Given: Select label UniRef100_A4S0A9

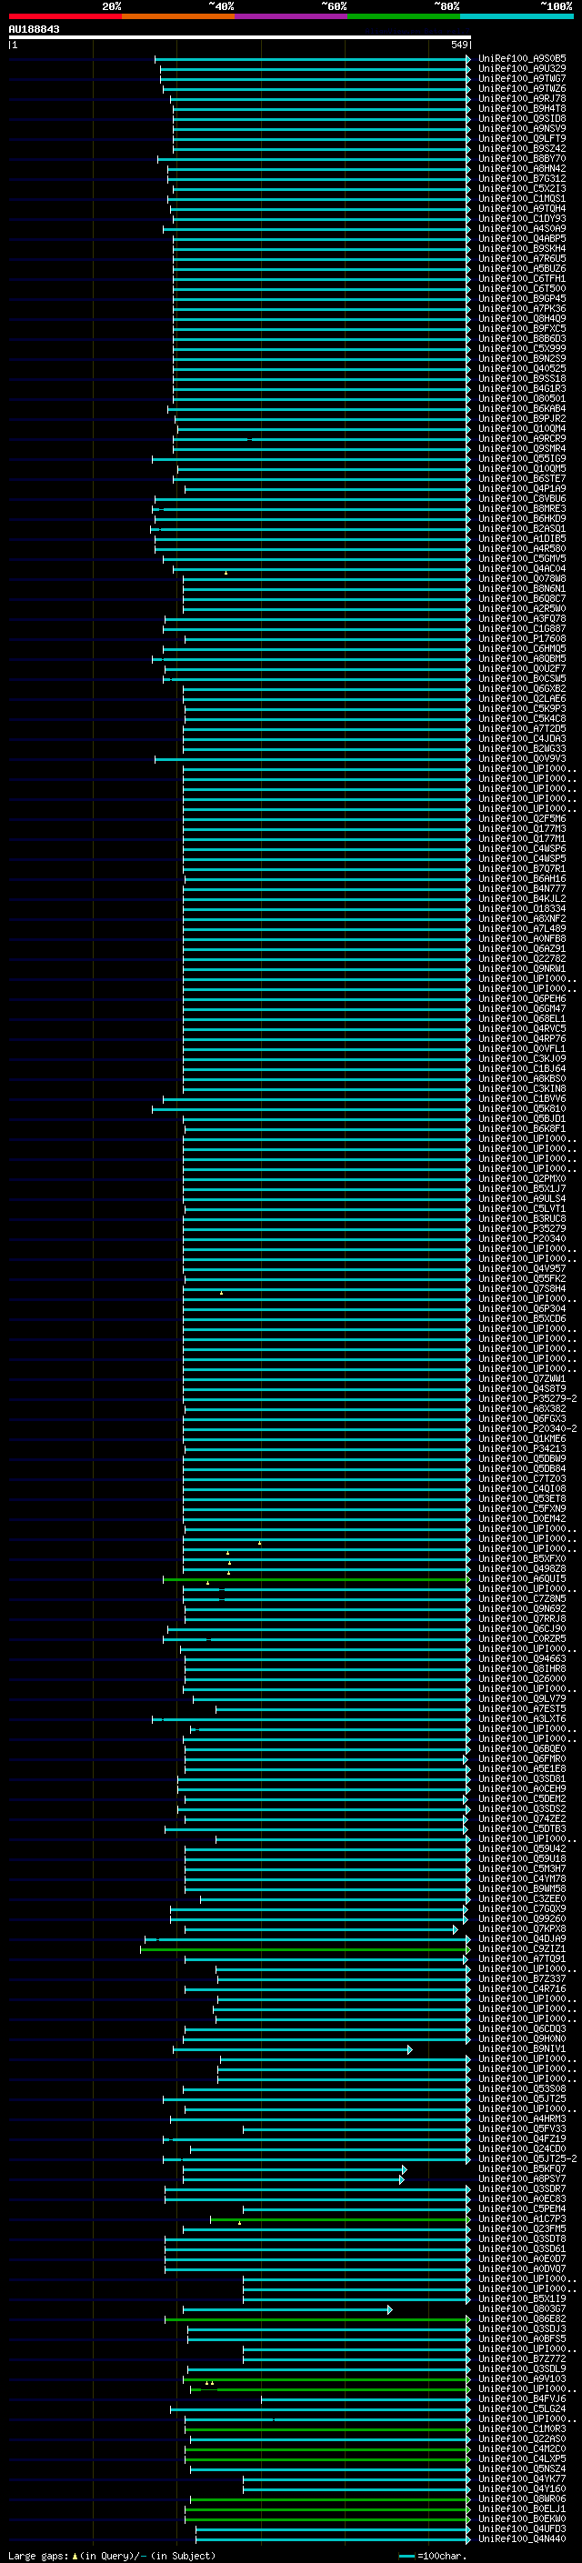Looking at the screenshot, I should pyautogui.click(x=522, y=229).
